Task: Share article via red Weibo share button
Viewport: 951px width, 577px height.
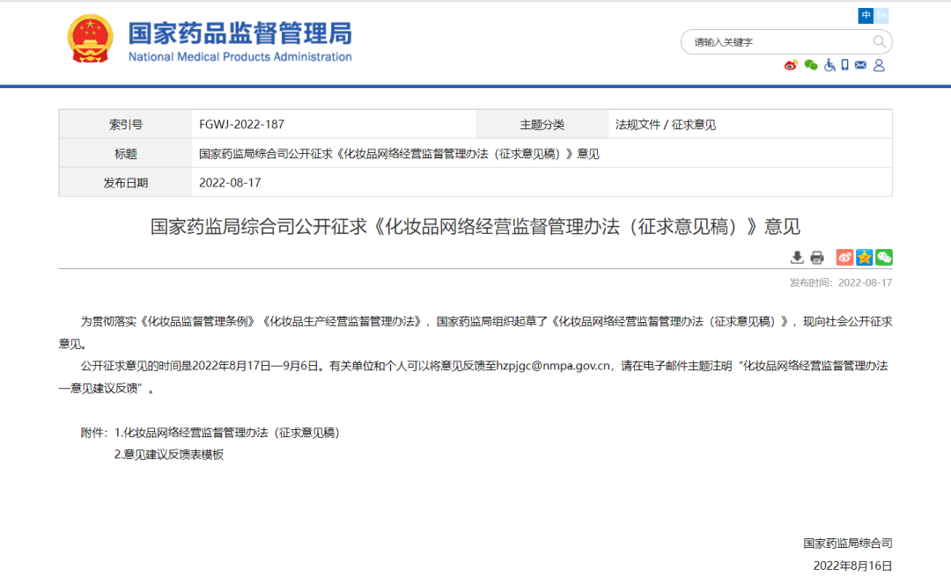Action: tap(844, 257)
